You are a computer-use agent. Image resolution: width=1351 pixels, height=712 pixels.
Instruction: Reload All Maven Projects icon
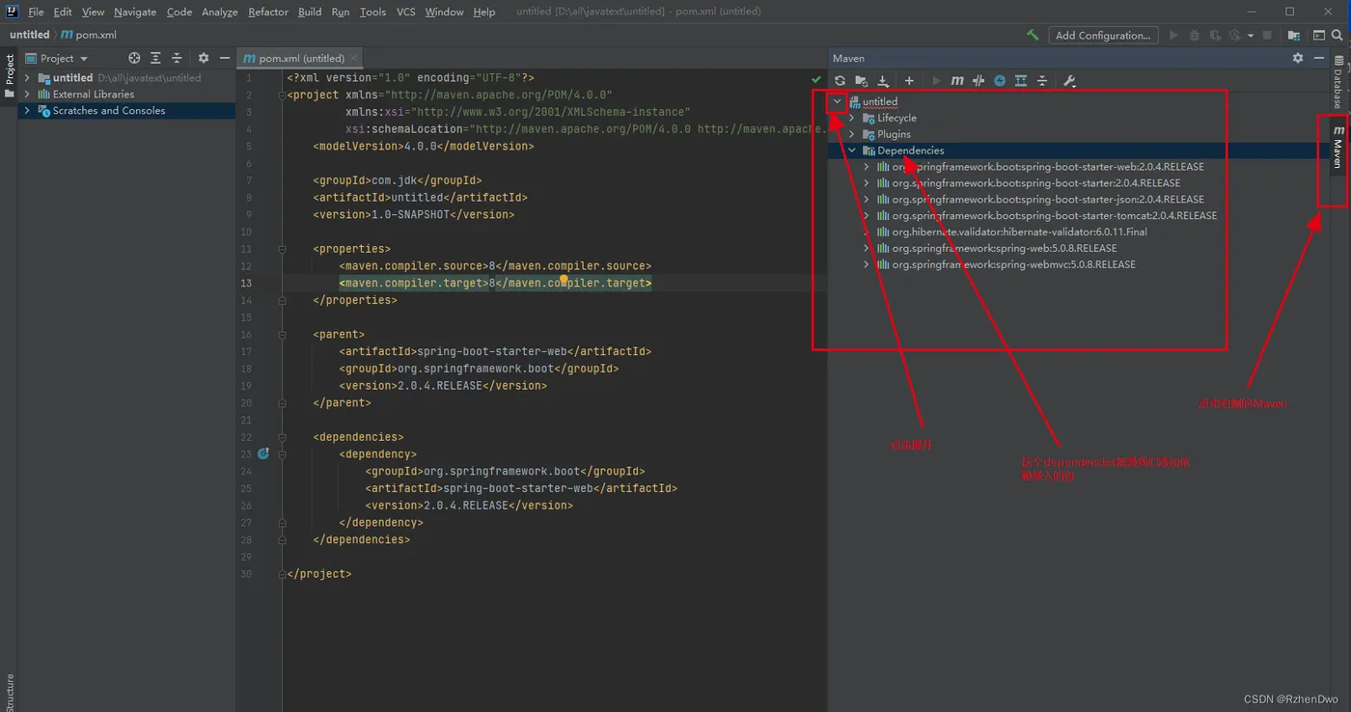tap(840, 81)
